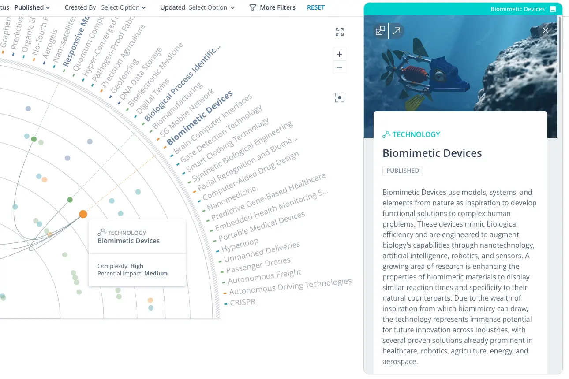
Task: Select the Precision Agriculture label
Action: click(x=123, y=56)
